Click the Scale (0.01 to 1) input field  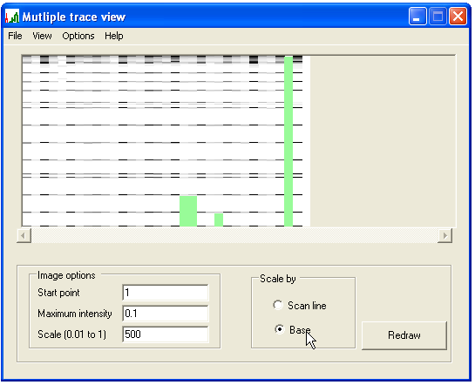coord(166,334)
